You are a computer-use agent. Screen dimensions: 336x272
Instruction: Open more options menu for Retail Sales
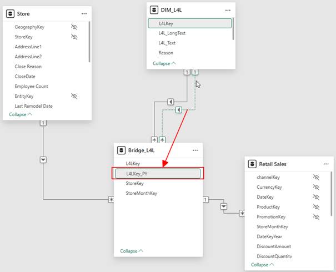(x=325, y=164)
